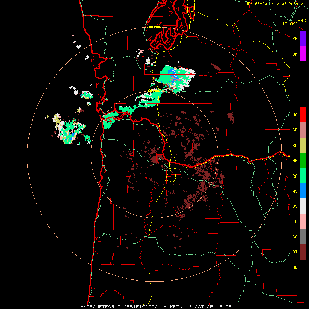The height and width of the screenshot is (309, 309).
Task: Click the purple RF color swatch
Action: [303, 38]
